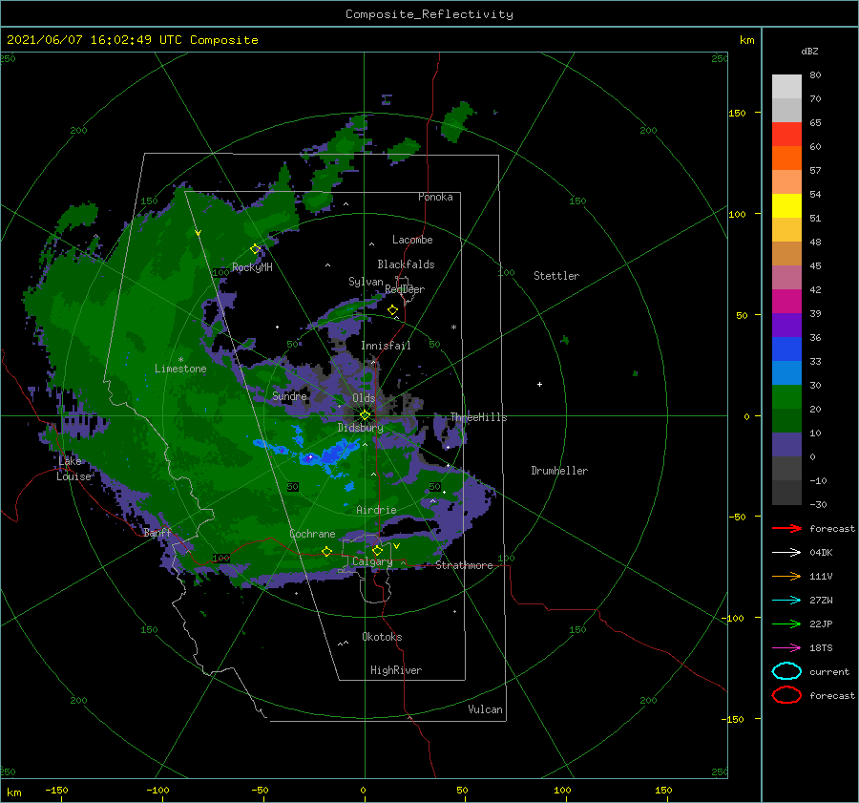Click the 18TS legend text
Viewport: 859px width, 803px height.
821,648
